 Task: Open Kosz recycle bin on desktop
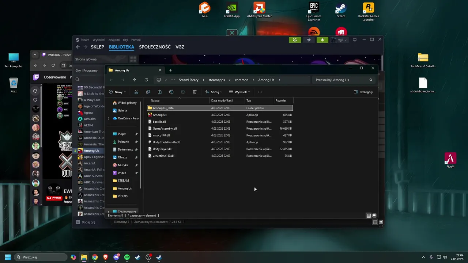[14, 85]
